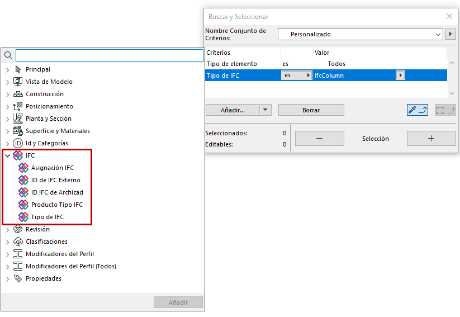Select the Tipo de IFC tree entry
Viewport: 460px width, 317px height.
[48, 217]
